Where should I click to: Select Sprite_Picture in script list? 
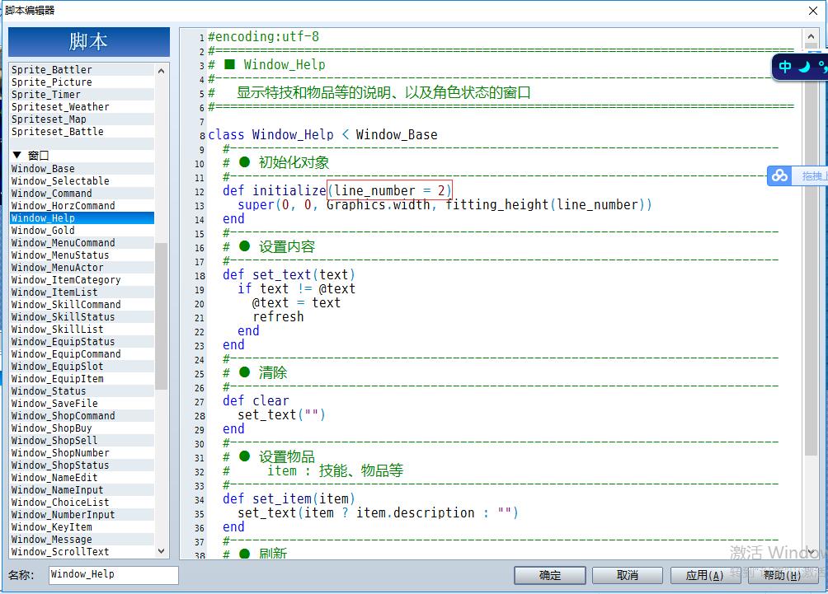[82, 82]
